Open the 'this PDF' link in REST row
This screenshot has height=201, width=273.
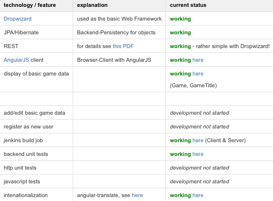123,46
